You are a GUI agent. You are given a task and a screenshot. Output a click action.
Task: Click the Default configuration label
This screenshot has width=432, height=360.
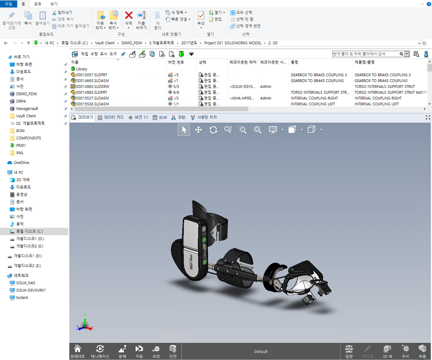[261, 352]
